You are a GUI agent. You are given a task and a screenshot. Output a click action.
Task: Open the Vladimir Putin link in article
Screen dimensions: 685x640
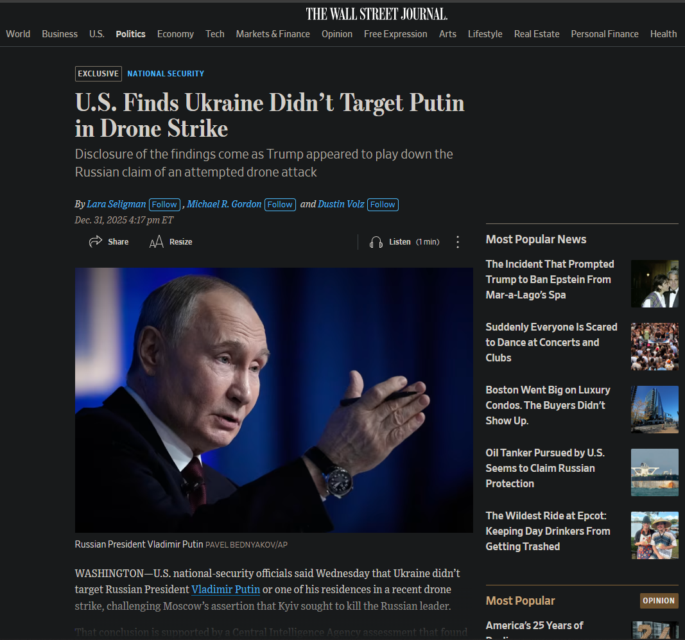coord(225,589)
